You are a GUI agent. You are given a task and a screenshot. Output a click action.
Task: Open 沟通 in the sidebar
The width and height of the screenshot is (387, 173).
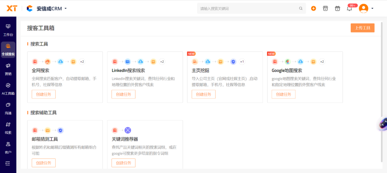(8, 109)
